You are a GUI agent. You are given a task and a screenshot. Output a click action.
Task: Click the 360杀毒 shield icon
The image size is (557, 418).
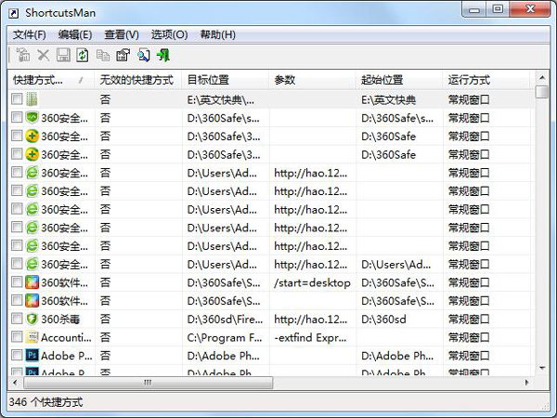32,319
